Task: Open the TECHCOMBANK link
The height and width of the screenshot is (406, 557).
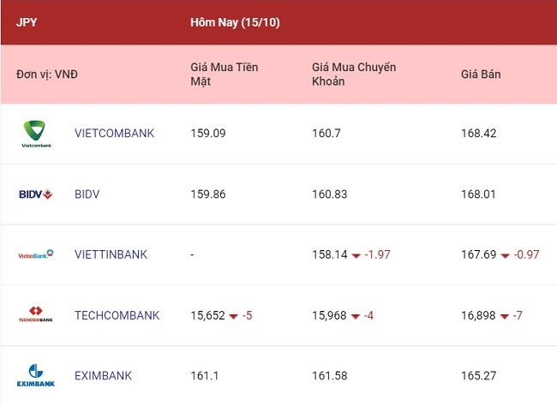Action: (x=117, y=315)
